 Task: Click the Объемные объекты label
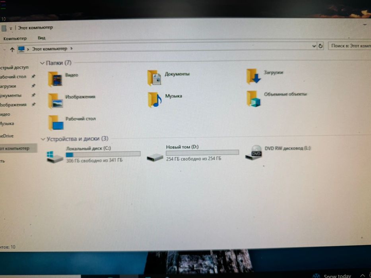tap(286, 94)
